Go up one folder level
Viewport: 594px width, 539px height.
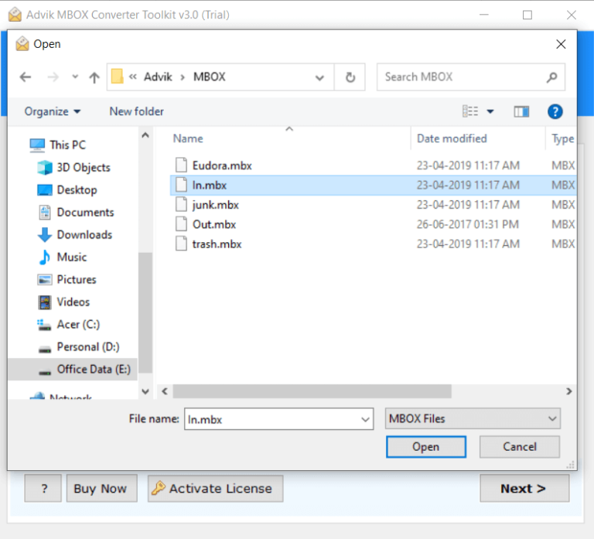click(x=94, y=77)
